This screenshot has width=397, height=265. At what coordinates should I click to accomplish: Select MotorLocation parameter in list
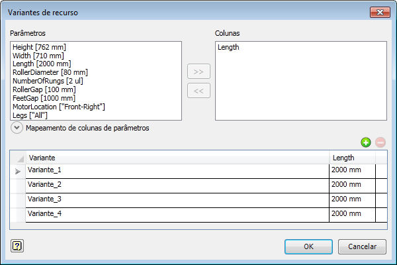59,106
